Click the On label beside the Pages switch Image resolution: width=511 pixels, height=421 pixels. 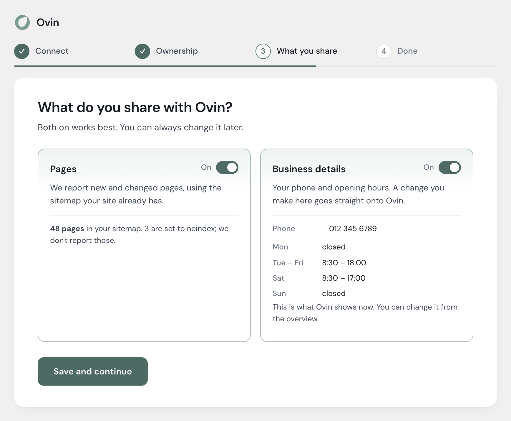206,167
